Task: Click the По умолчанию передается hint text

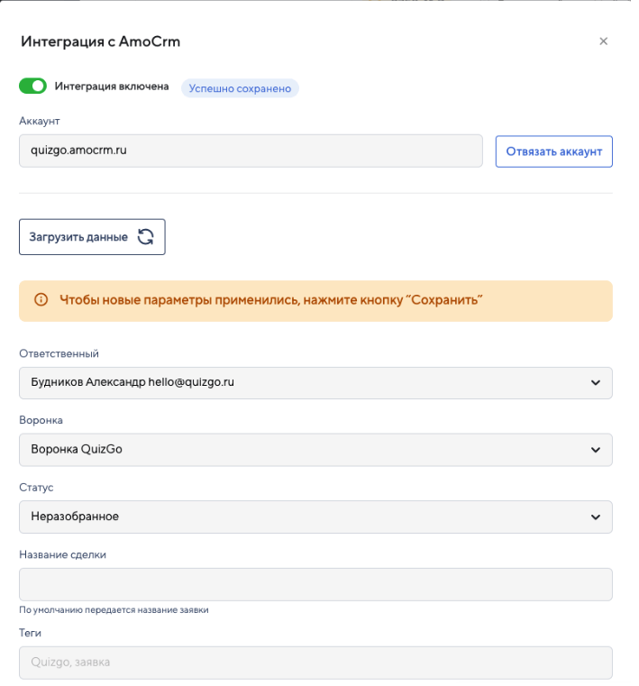Action: (114, 610)
